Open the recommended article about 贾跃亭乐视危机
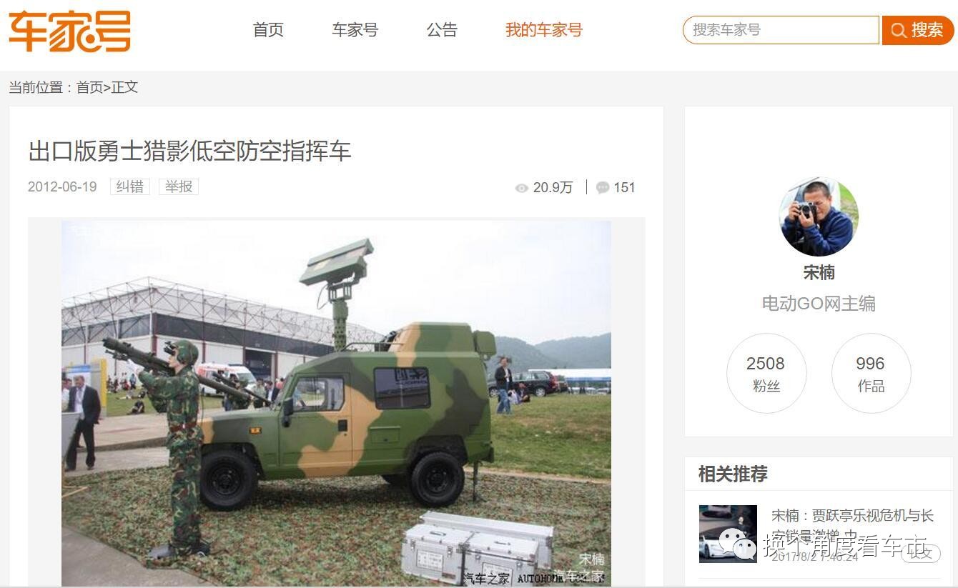This screenshot has height=588, width=958. click(x=852, y=525)
